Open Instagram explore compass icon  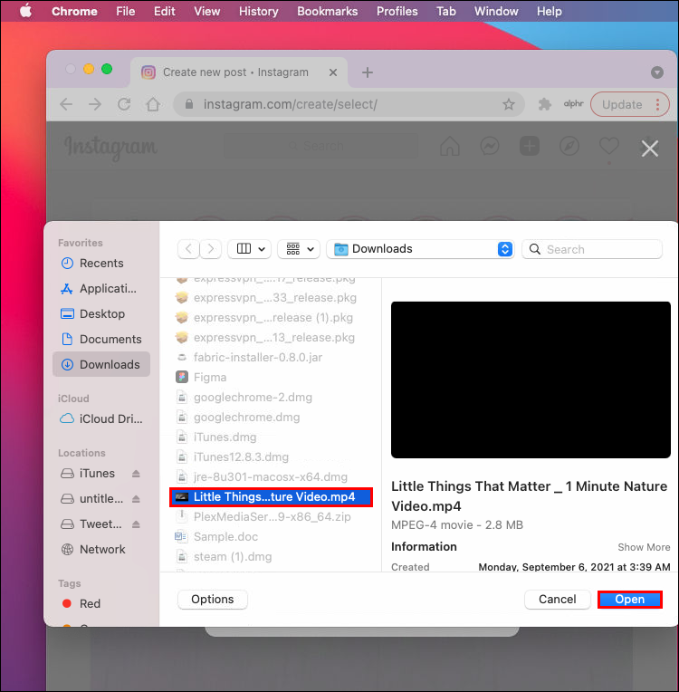click(x=569, y=146)
